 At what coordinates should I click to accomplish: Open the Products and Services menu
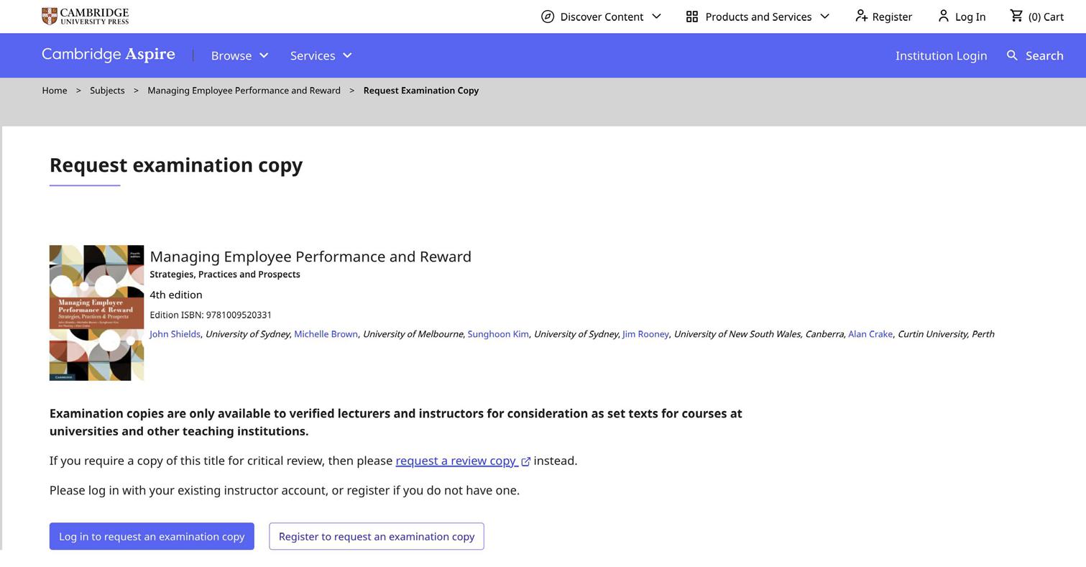point(758,17)
